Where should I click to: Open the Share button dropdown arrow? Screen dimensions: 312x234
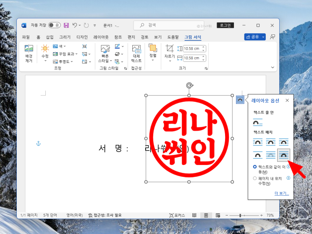tap(263, 37)
